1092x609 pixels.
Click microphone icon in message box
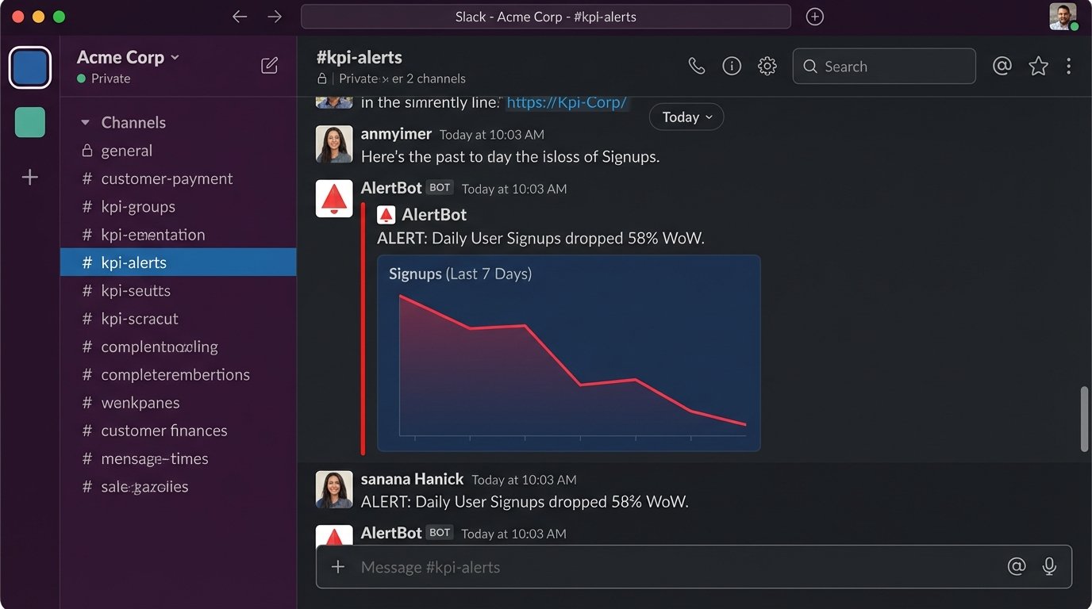coord(1049,566)
